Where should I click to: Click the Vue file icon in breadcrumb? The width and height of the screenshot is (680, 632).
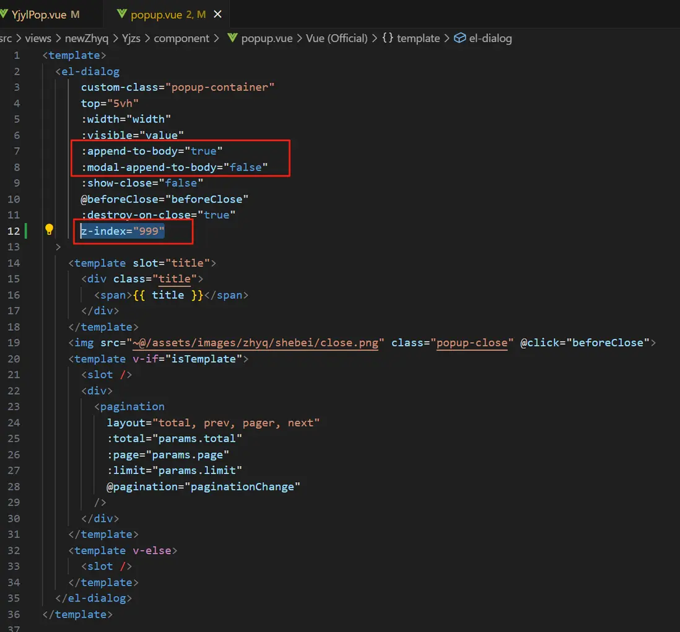click(232, 38)
